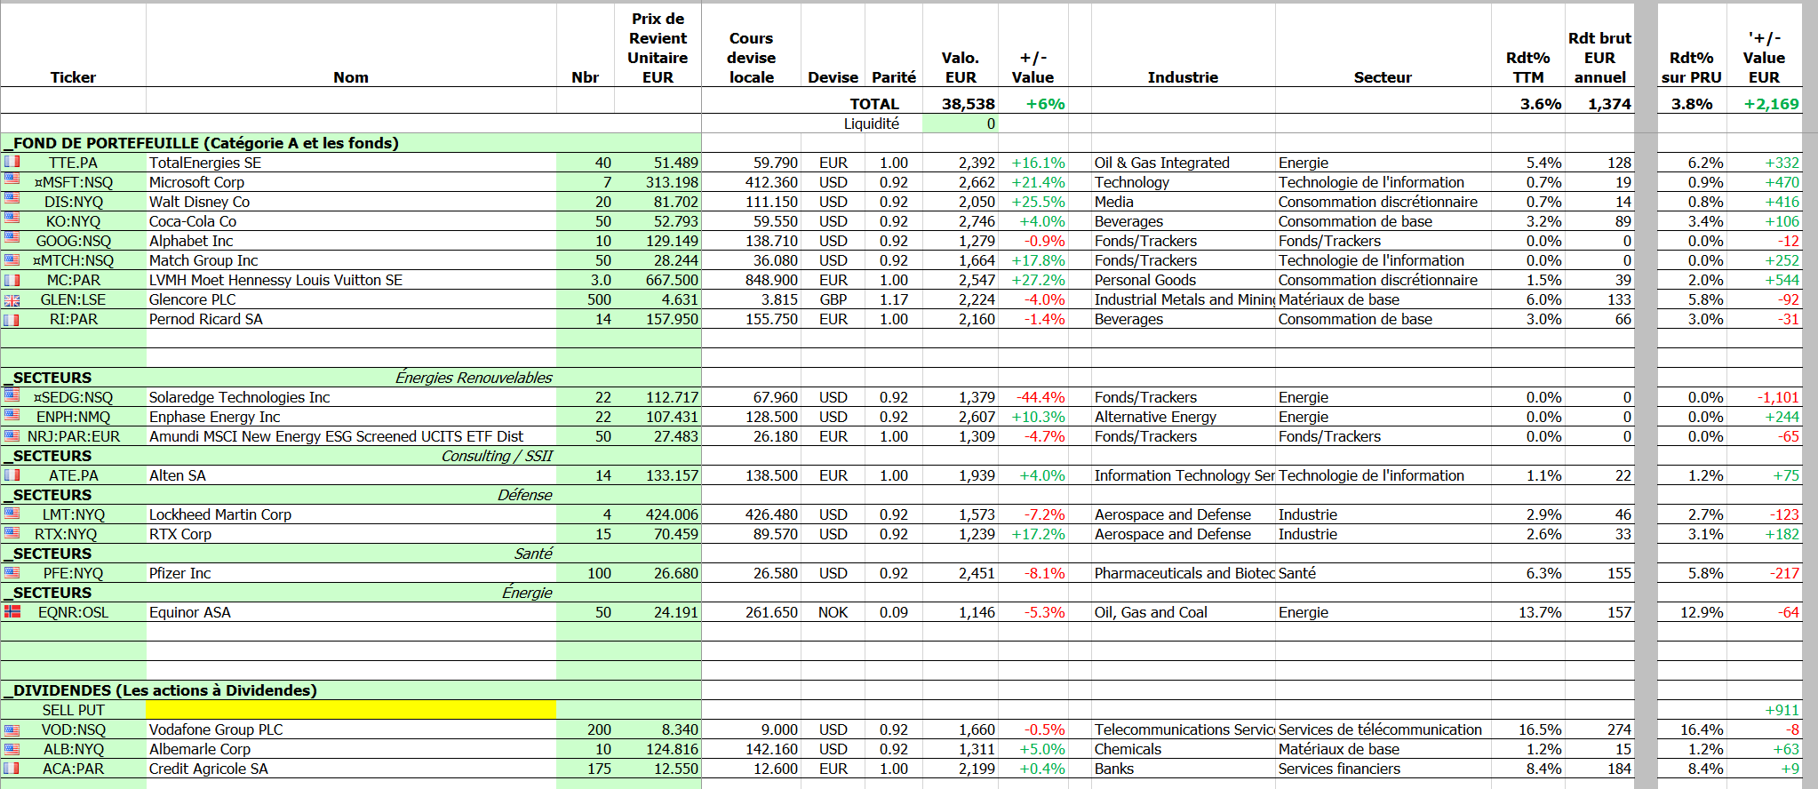Click the French flag beside RI:PAR
The width and height of the screenshot is (1818, 789).
pyautogui.click(x=12, y=319)
